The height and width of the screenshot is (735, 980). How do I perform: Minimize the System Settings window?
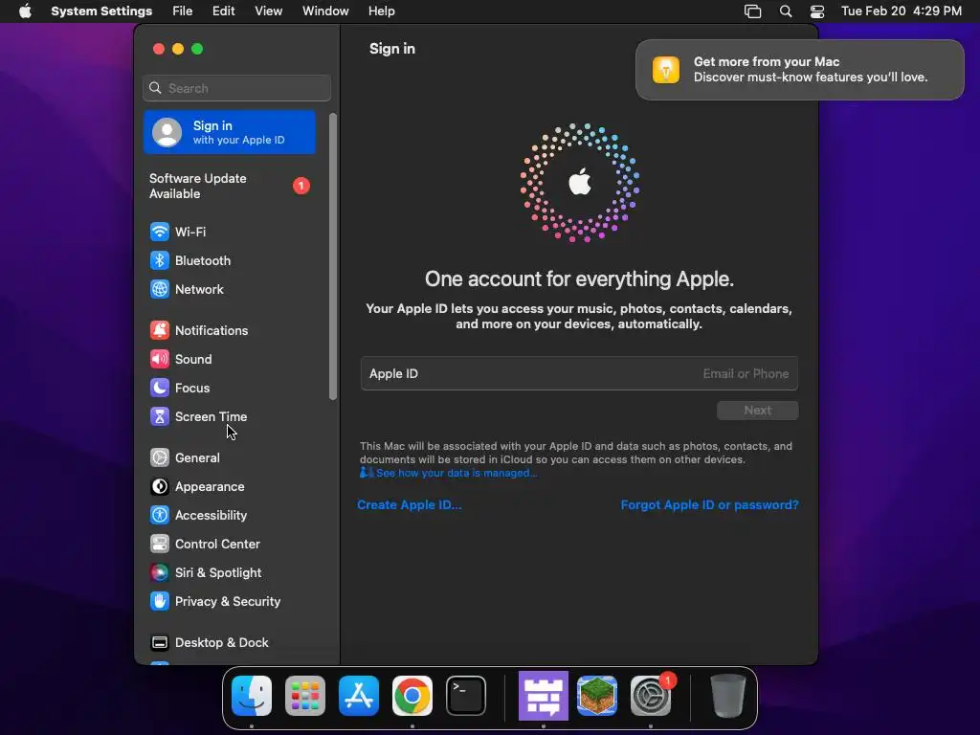click(x=178, y=49)
